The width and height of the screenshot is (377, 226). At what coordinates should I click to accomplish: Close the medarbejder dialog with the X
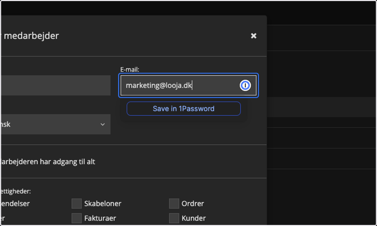(x=254, y=36)
